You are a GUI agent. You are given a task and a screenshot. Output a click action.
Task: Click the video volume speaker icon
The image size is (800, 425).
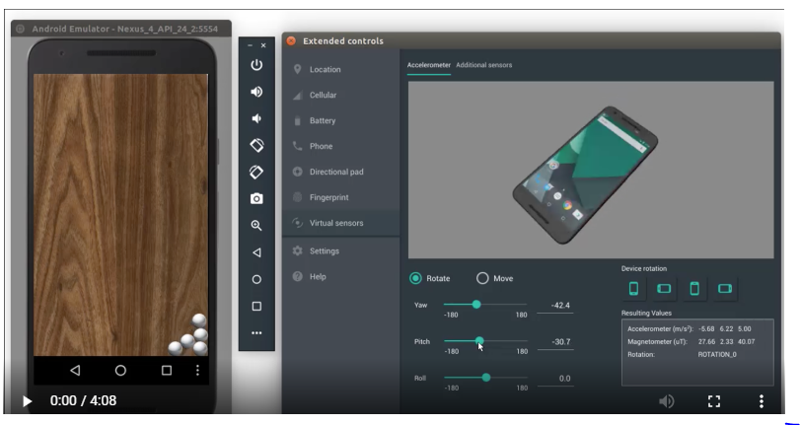[666, 401]
